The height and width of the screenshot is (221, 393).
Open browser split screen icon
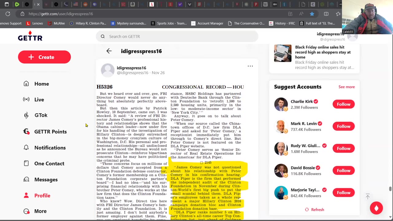326,14
